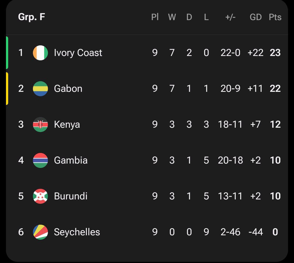This screenshot has width=294, height=263.
Task: Sort the table by the W column
Action: click(x=172, y=17)
